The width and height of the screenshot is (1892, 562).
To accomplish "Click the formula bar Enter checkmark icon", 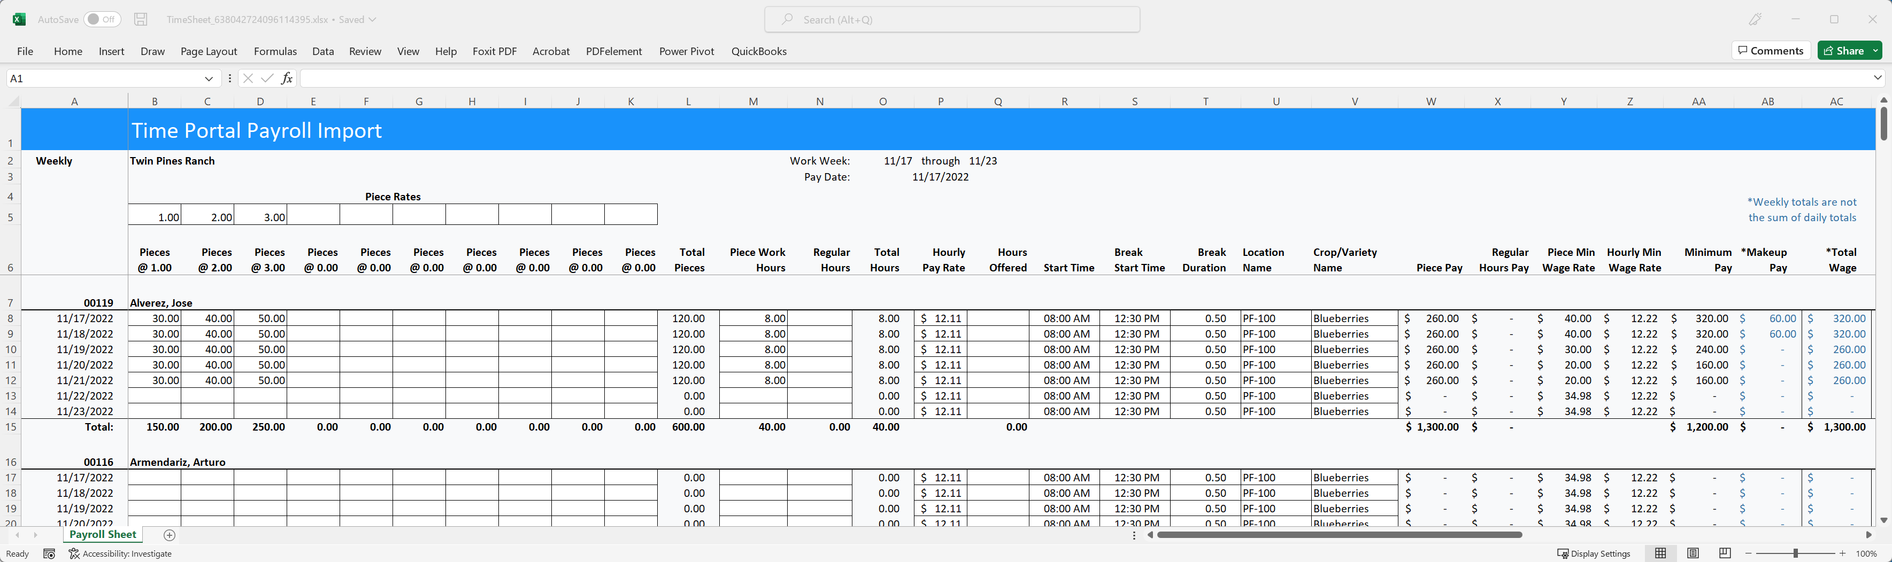I will [267, 79].
